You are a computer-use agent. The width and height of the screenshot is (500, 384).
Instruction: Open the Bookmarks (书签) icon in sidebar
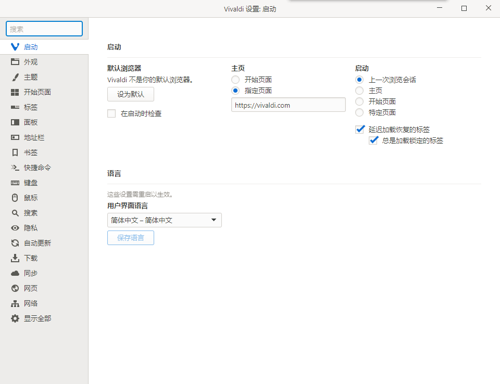[15, 152]
